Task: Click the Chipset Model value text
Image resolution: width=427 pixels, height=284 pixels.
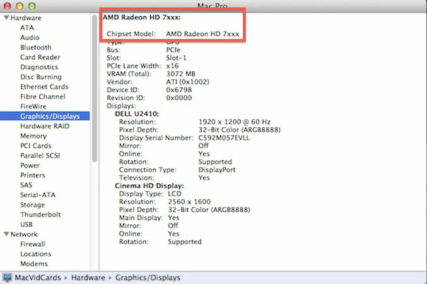Action: [x=203, y=34]
